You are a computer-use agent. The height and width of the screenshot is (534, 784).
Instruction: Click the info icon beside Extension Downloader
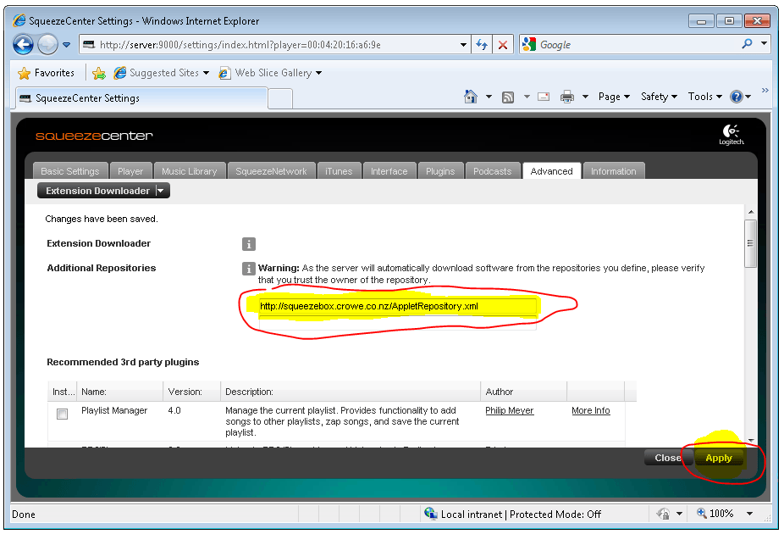pyautogui.click(x=249, y=244)
